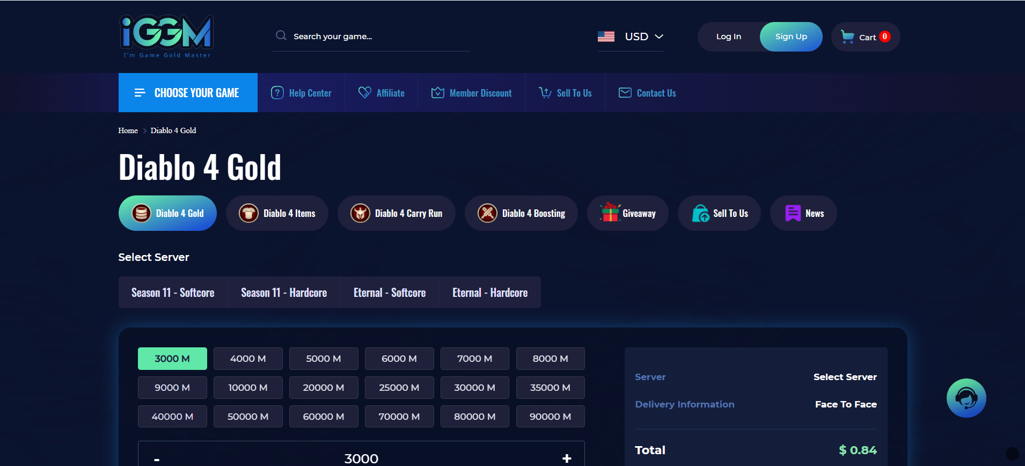Choose the 90000 M gold amount
Viewport: 1025px width, 466px height.
[550, 417]
